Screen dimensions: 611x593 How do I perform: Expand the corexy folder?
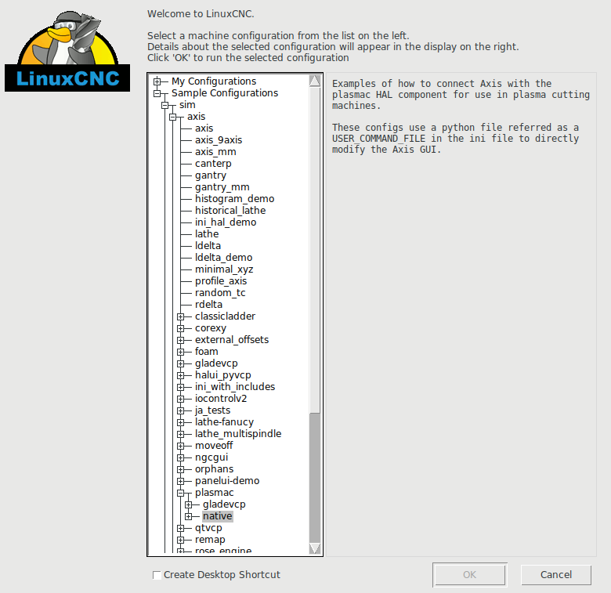pyautogui.click(x=180, y=328)
